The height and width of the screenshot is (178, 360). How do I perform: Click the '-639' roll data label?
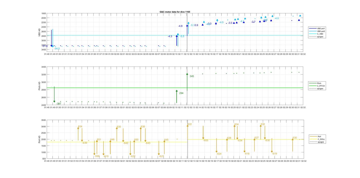[85, 143]
